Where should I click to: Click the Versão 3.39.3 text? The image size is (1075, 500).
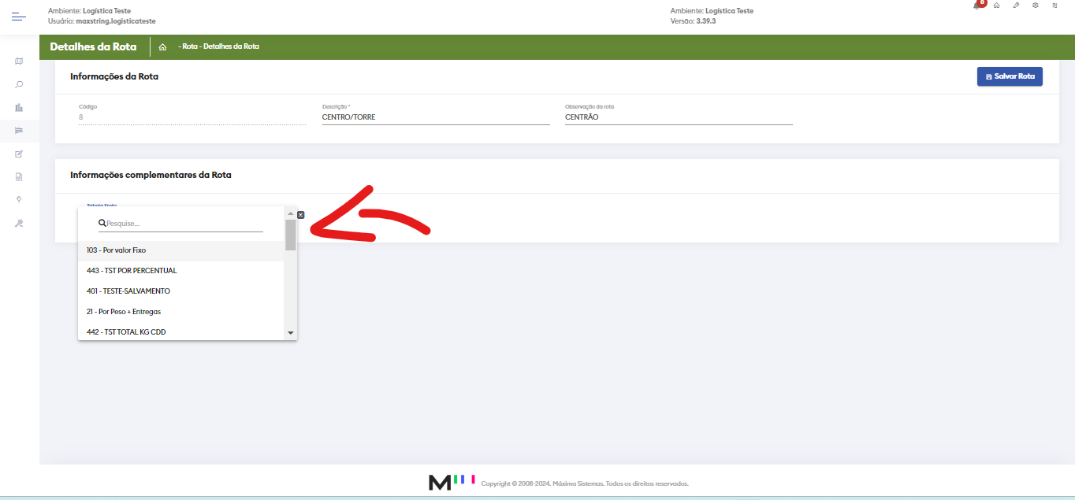click(x=693, y=21)
